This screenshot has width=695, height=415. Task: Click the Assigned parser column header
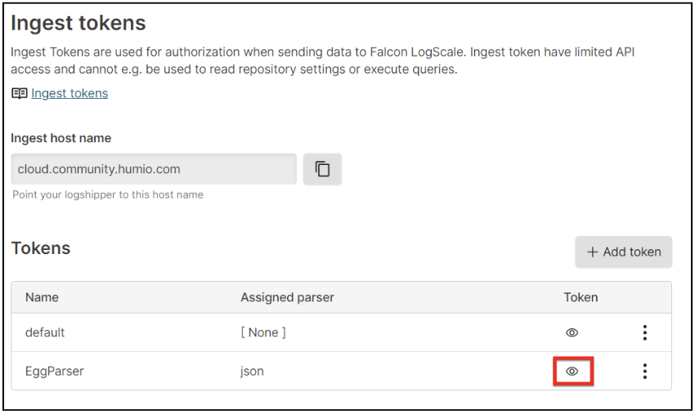(287, 297)
